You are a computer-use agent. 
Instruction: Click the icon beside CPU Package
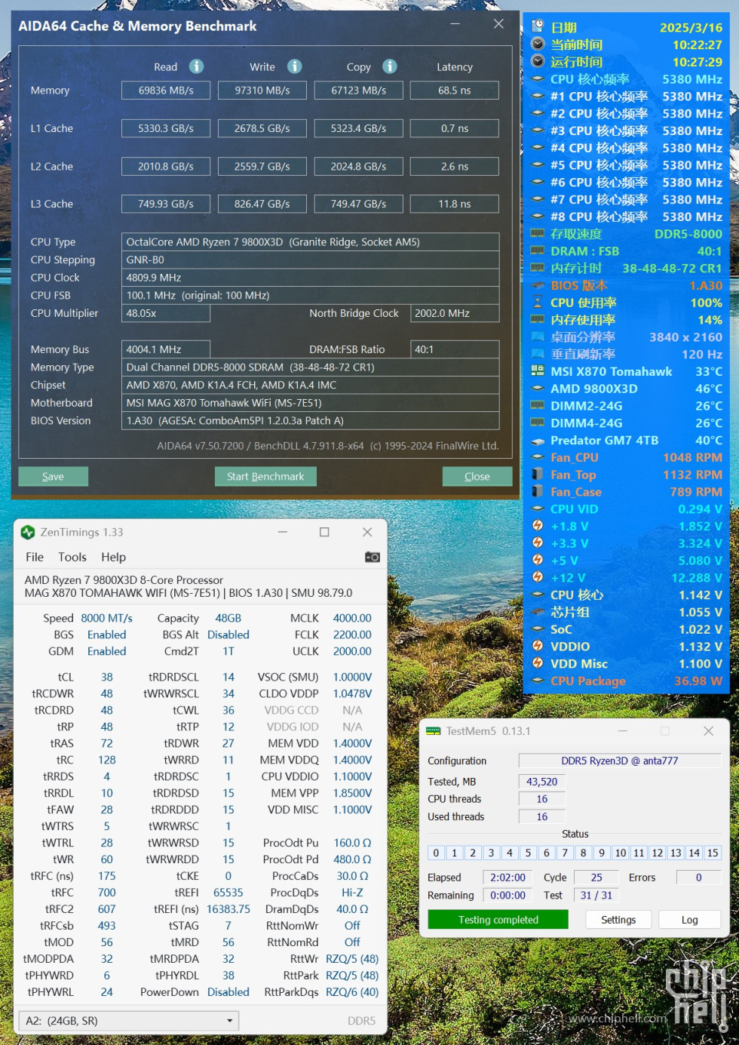pos(538,681)
